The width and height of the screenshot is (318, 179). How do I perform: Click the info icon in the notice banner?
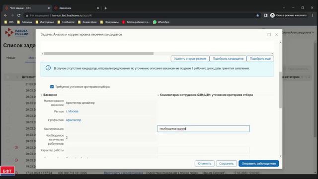48,68
